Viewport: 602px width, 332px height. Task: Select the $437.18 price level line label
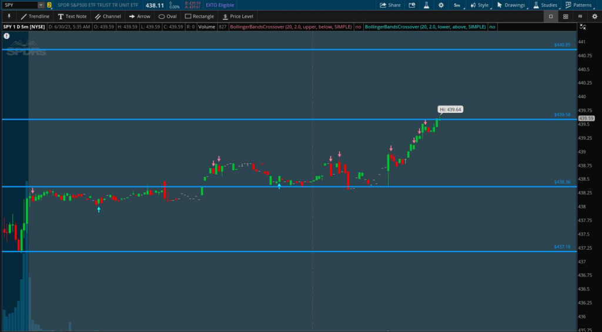[562, 247]
